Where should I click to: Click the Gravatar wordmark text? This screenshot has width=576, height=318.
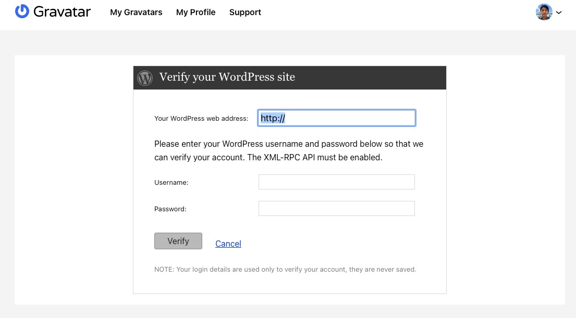(x=62, y=12)
